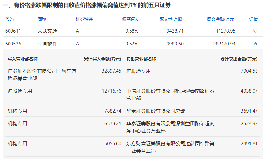Click buy amount 12716.76
The width and height of the screenshot is (265, 159).
pyautogui.click(x=112, y=91)
